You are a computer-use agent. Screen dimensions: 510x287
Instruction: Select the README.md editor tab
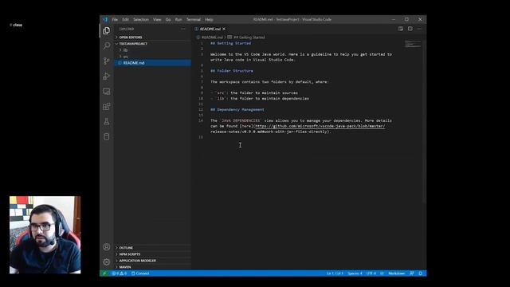210,29
